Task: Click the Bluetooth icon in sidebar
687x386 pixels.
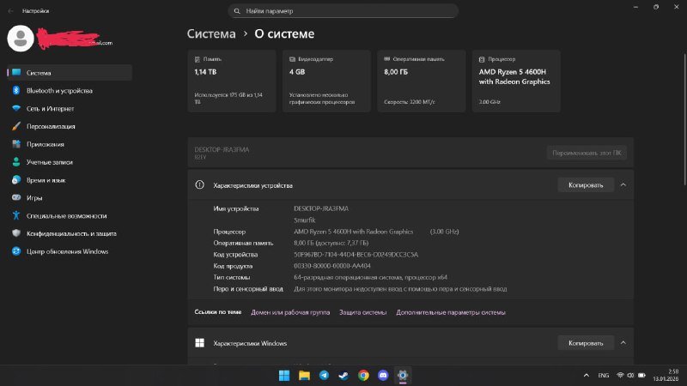Action: click(16, 90)
